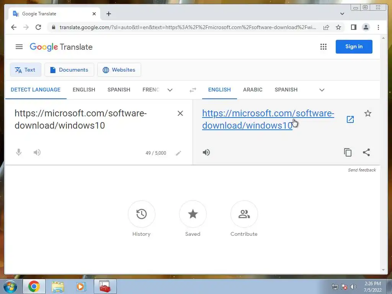Select English as target language
The height and width of the screenshot is (294, 392).
coord(219,90)
